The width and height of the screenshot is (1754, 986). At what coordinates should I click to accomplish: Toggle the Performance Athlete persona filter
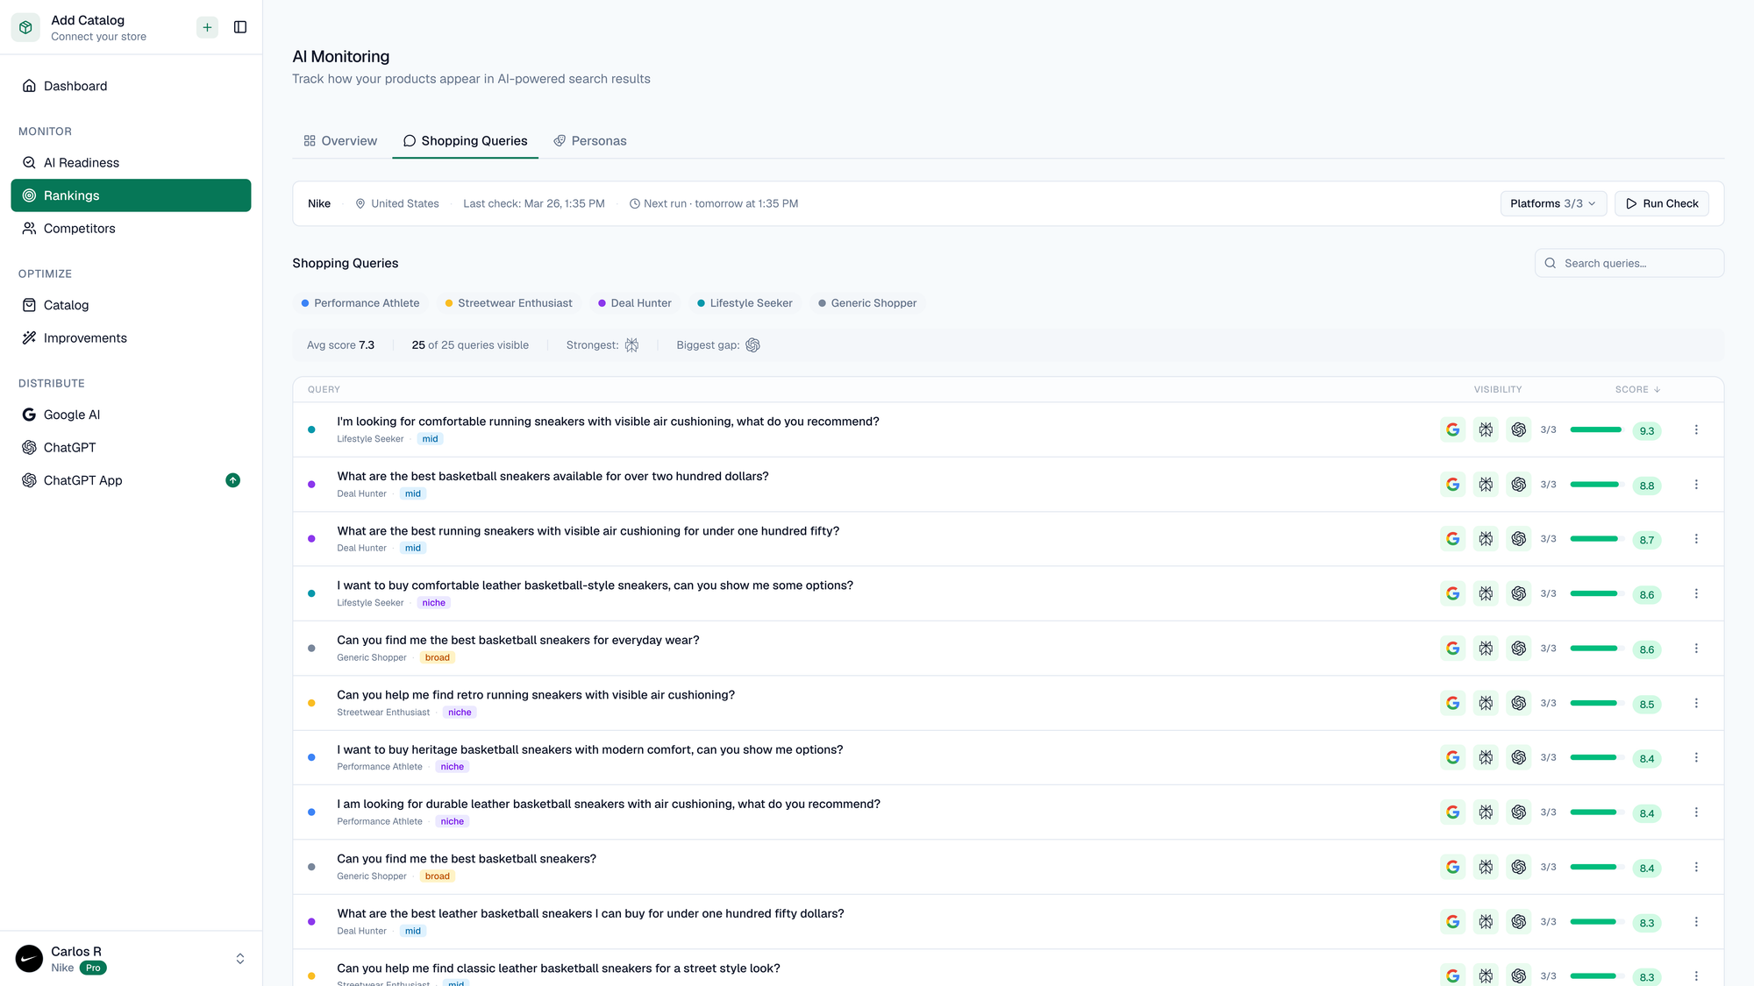(x=360, y=303)
